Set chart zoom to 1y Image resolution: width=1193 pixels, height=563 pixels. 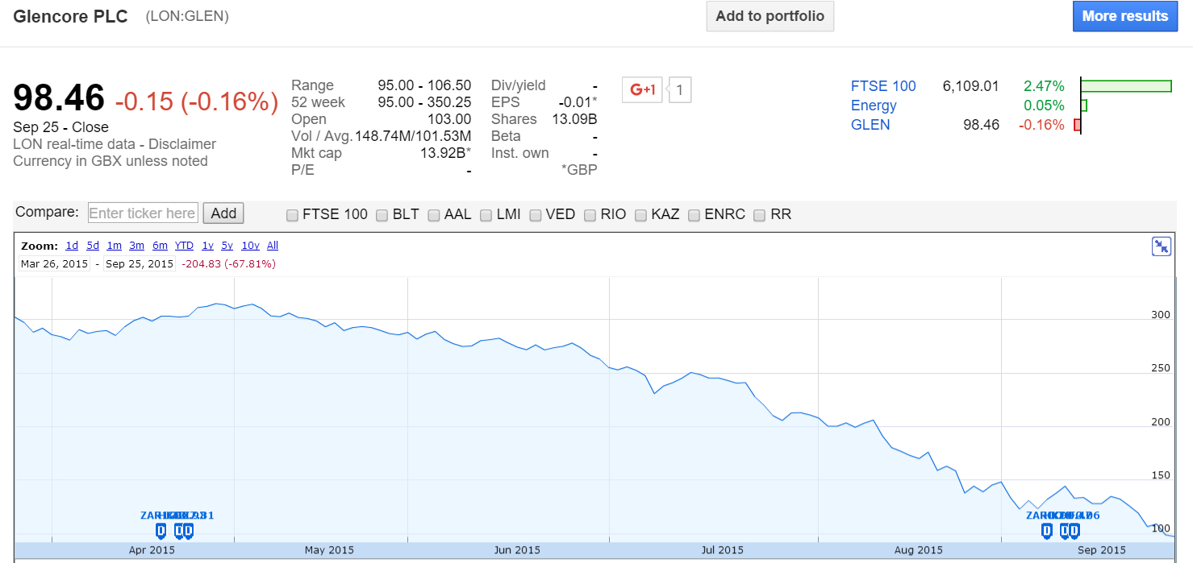208,246
